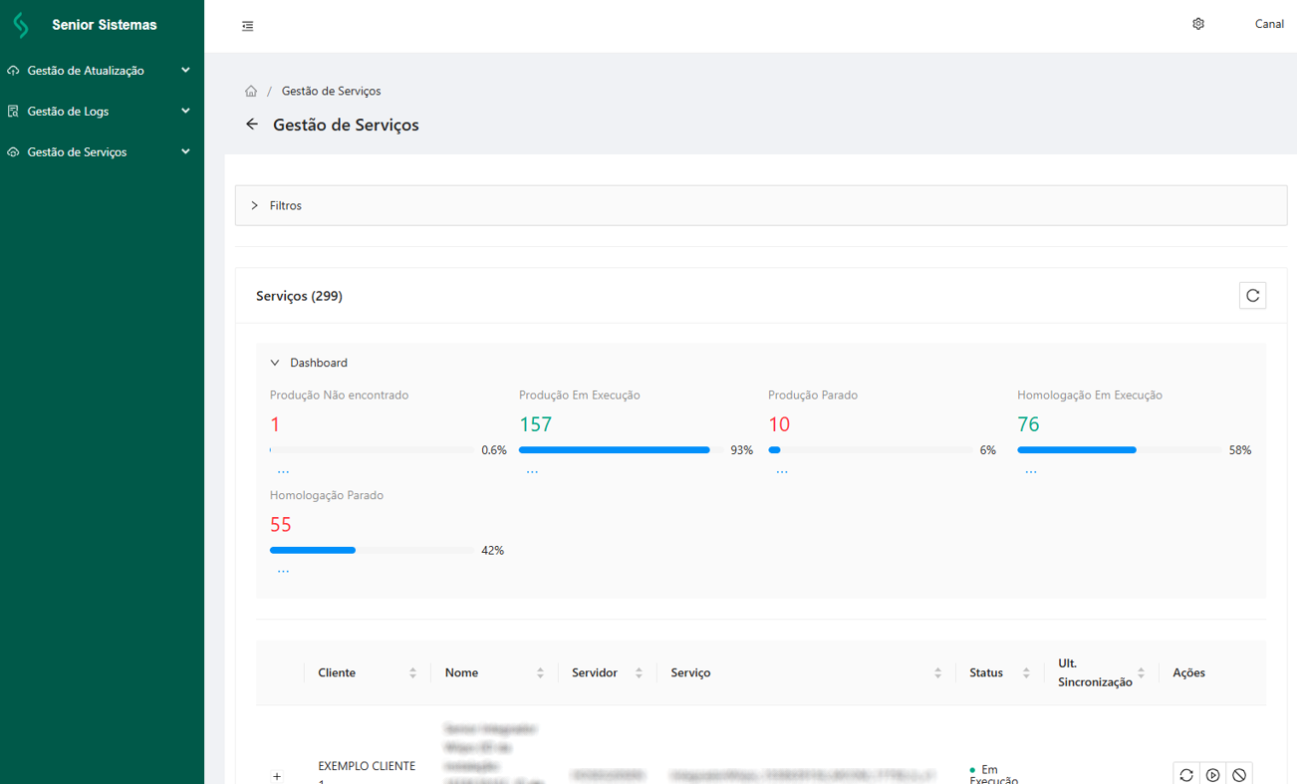This screenshot has width=1303, height=784.
Task: Stop the first row service with block icon
Action: [1239, 774]
